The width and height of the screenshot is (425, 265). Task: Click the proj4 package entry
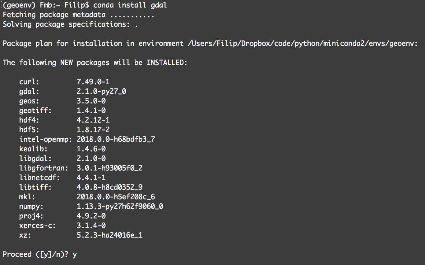pos(62,216)
